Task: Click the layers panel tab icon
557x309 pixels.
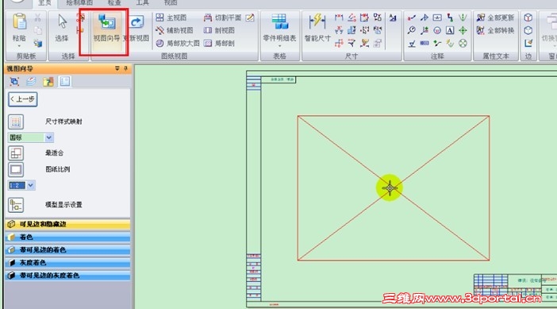Action: 31,82
